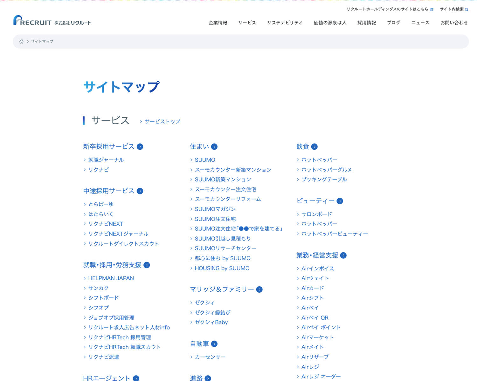This screenshot has height=381, width=477.
Task: Click リクルートホールディングスのサイトはこちら link text
Action: pos(387,9)
